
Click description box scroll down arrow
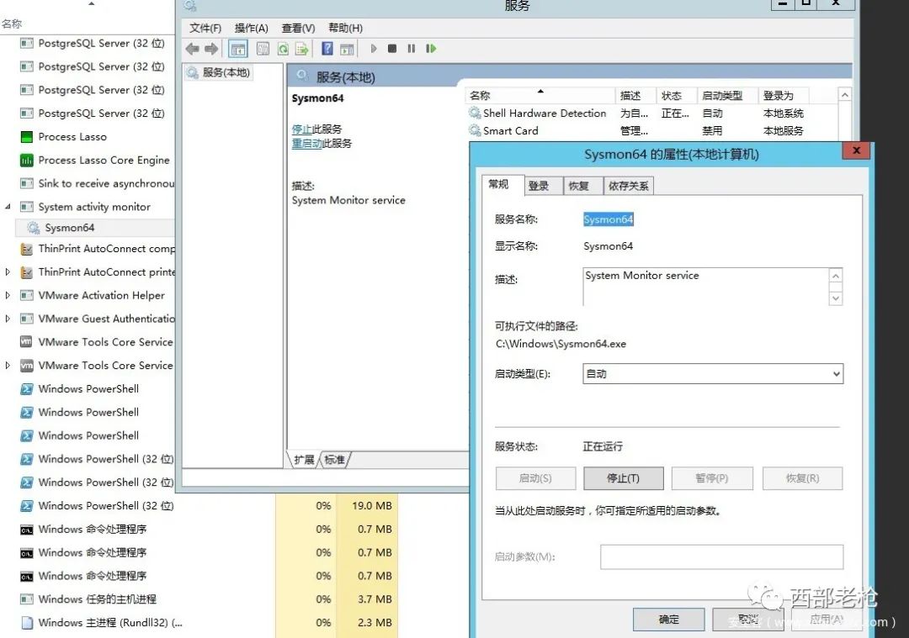[x=836, y=298]
